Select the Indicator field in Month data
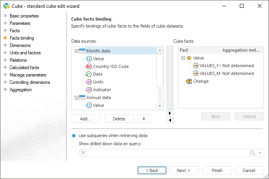Screen dimensions: 269x179 pos(102,90)
